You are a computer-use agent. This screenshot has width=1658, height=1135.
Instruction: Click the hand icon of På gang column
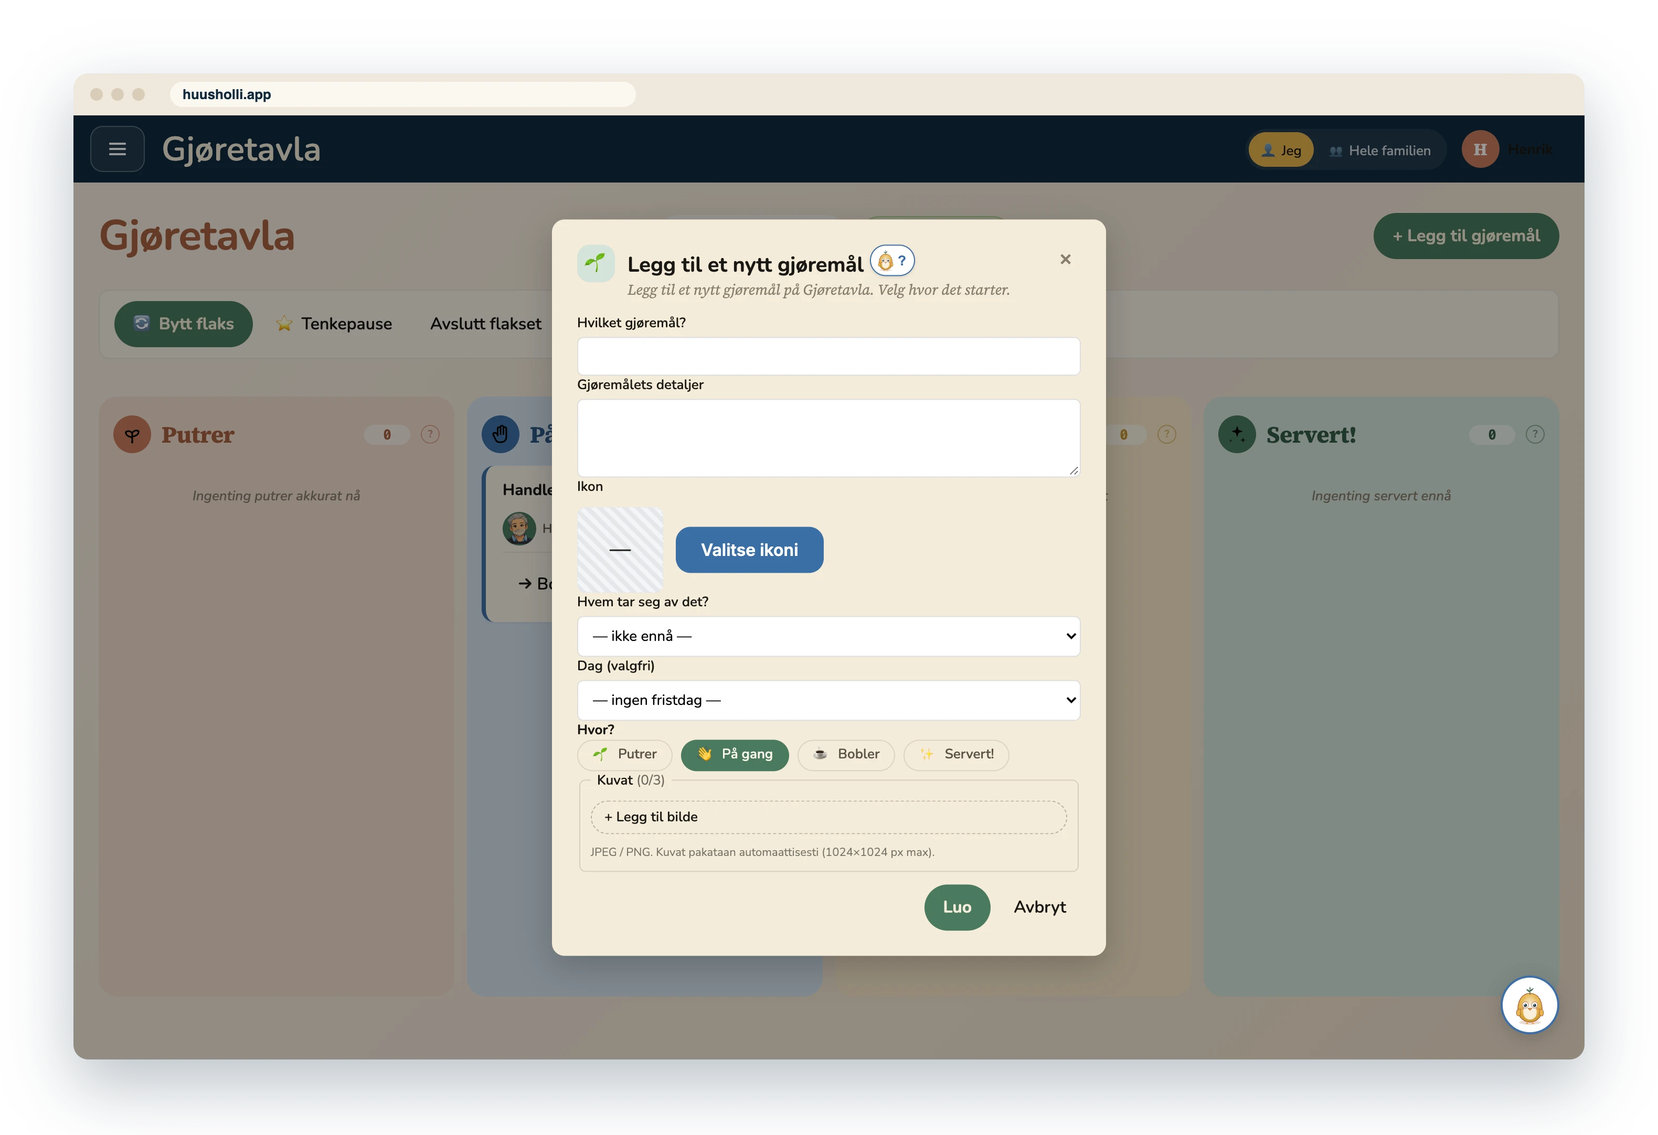point(500,434)
